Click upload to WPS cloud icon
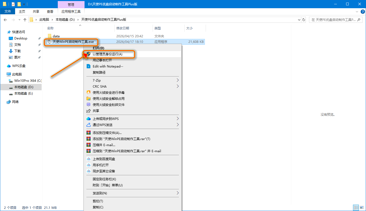Screen dimensions: 366x211 [x=89, y=119]
